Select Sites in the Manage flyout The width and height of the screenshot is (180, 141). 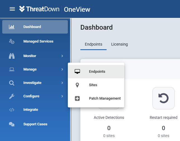coord(96,85)
